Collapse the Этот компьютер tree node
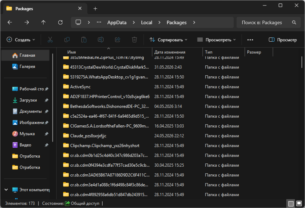This screenshot has width=305, height=208. point(6,190)
